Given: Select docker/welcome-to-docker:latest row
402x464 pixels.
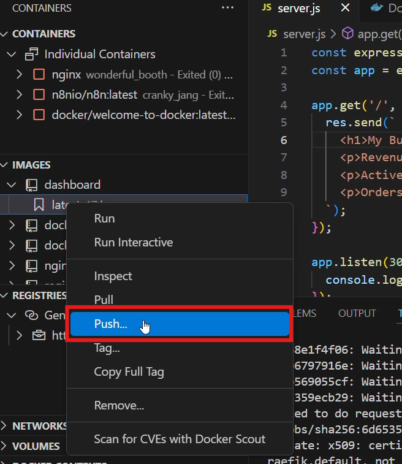Looking at the screenshot, I should 124,115.
